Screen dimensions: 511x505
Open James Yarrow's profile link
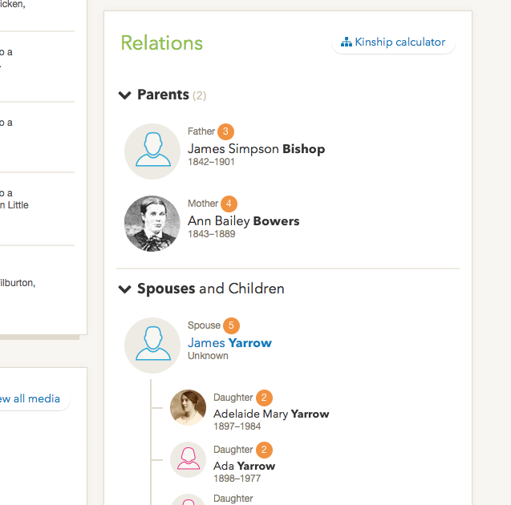pyautogui.click(x=229, y=343)
